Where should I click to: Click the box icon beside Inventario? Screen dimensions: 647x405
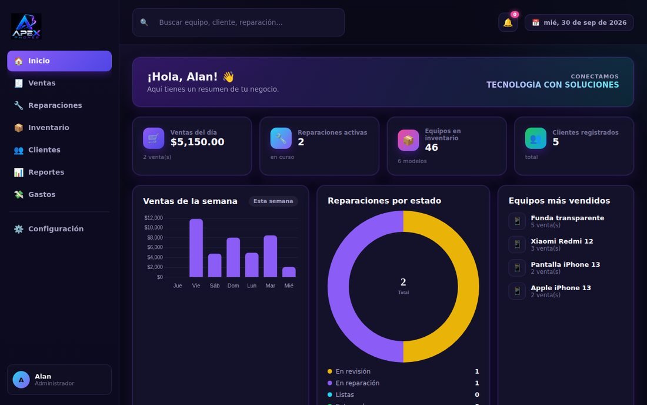click(x=19, y=128)
